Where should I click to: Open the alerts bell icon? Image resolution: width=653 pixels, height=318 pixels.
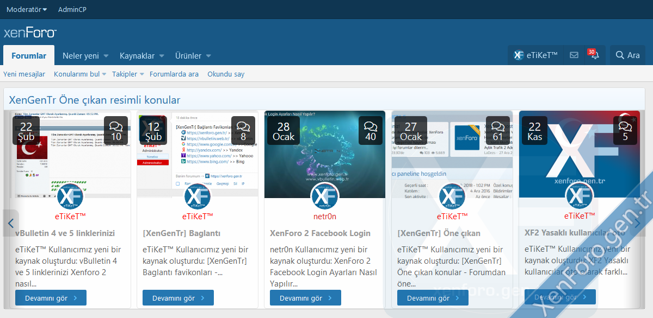(x=594, y=55)
